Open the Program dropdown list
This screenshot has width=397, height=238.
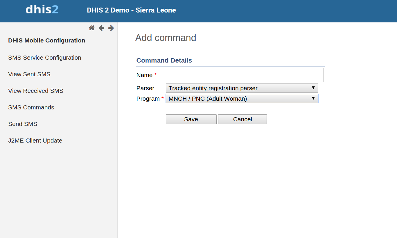(x=242, y=99)
